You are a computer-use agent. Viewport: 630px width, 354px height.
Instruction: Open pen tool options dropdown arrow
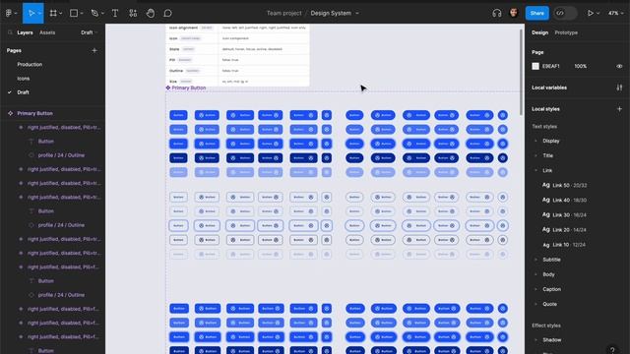tap(102, 13)
